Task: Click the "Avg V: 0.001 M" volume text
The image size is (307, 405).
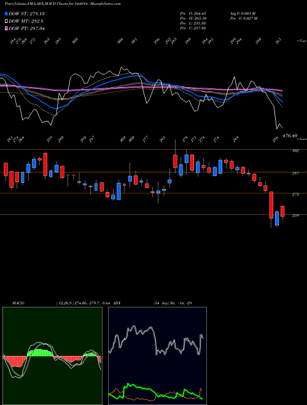Action: 243,13
